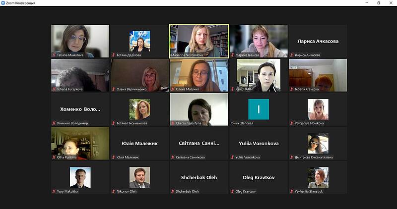
Task: Select Shcherbak Oleh participant tile
Action: click(199, 177)
